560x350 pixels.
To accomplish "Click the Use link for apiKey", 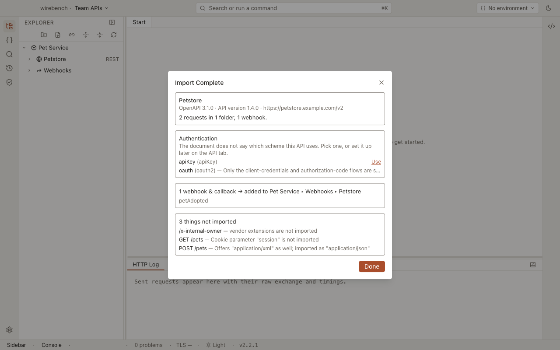I will pos(376,162).
